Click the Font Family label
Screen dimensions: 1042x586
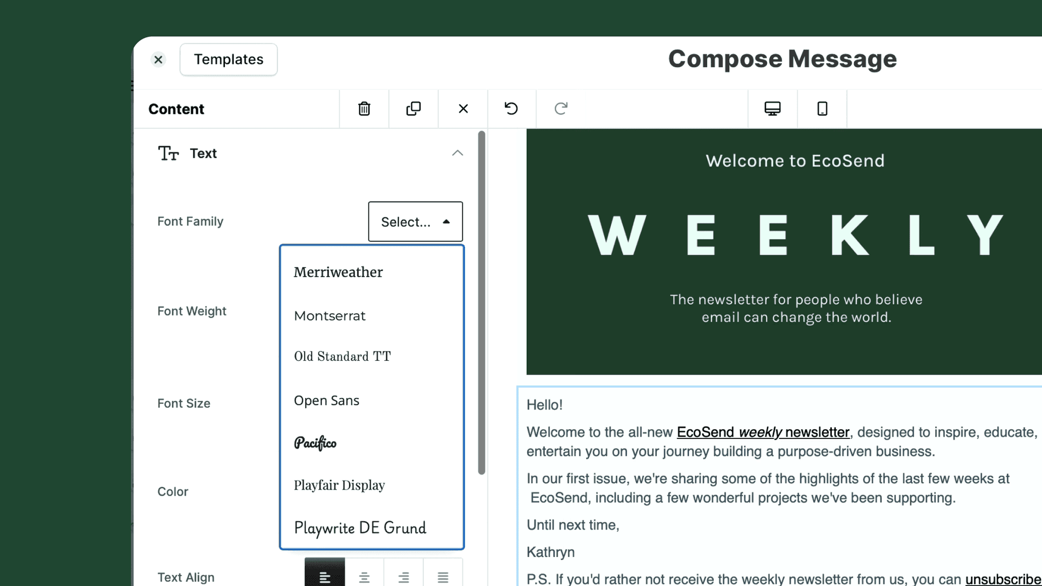[190, 221]
